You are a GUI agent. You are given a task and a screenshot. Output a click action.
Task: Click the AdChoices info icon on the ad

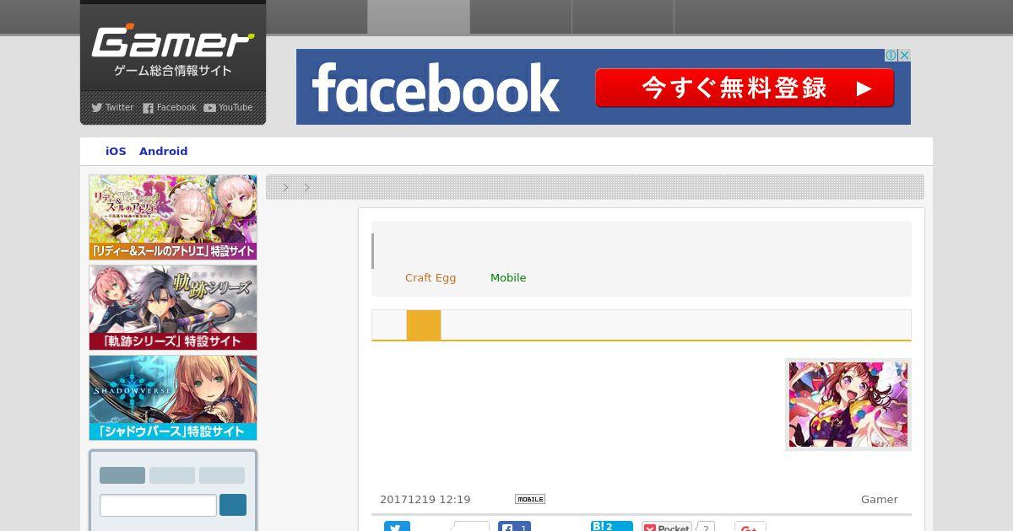click(x=891, y=55)
